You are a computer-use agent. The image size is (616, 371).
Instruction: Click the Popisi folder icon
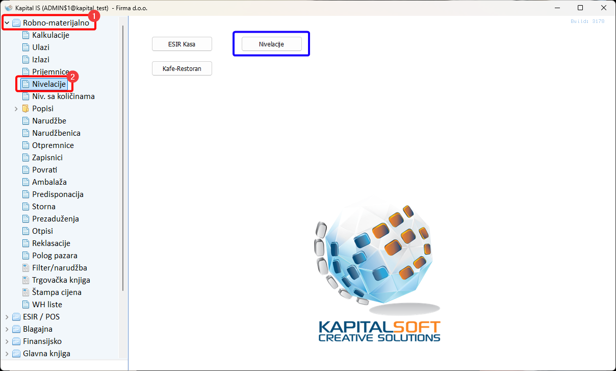[26, 109]
